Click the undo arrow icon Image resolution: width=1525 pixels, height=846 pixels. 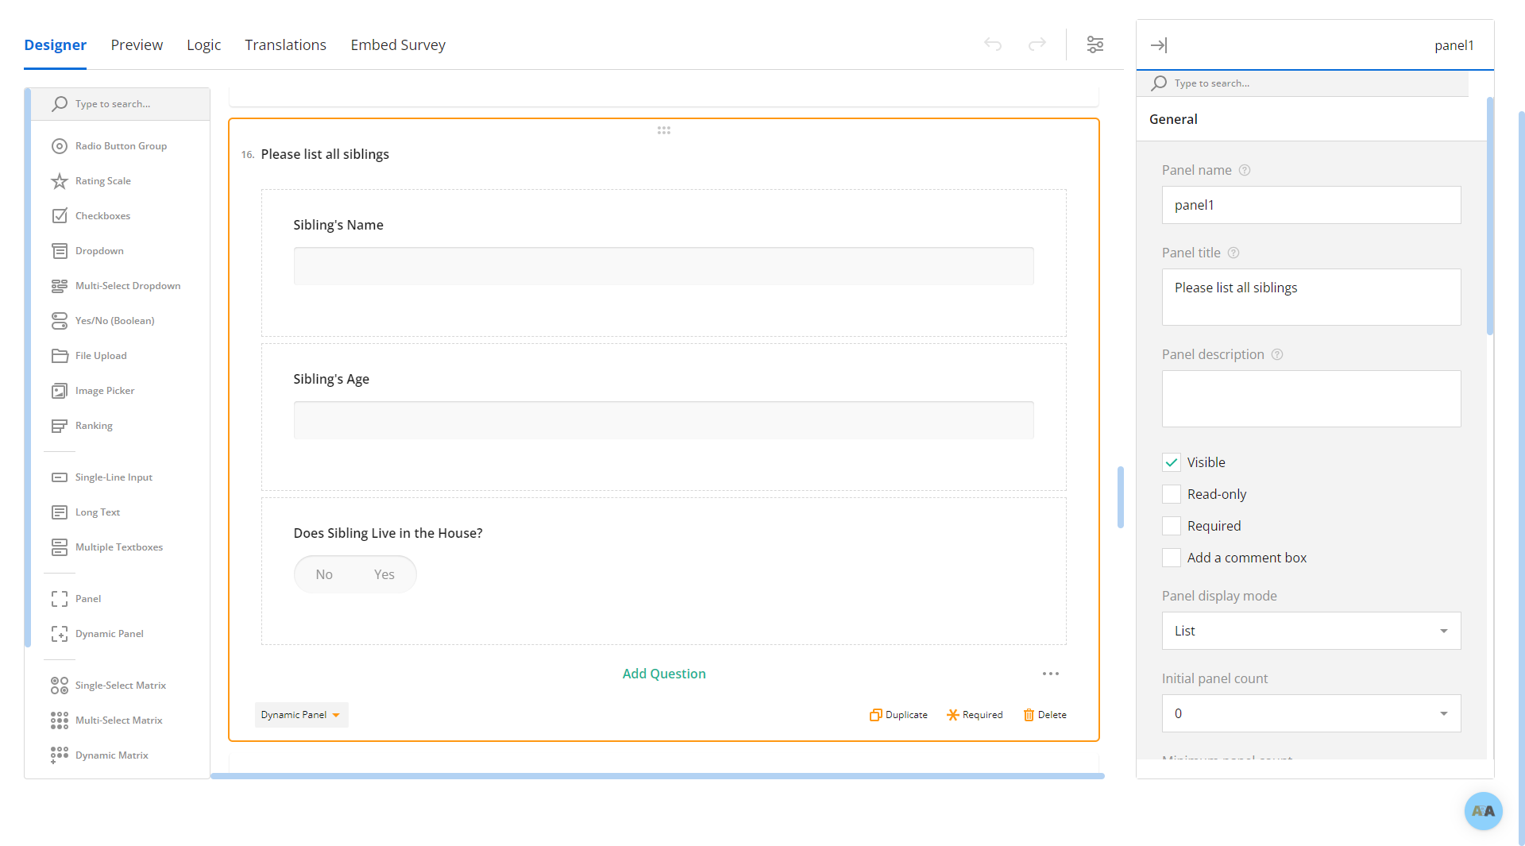tap(993, 44)
